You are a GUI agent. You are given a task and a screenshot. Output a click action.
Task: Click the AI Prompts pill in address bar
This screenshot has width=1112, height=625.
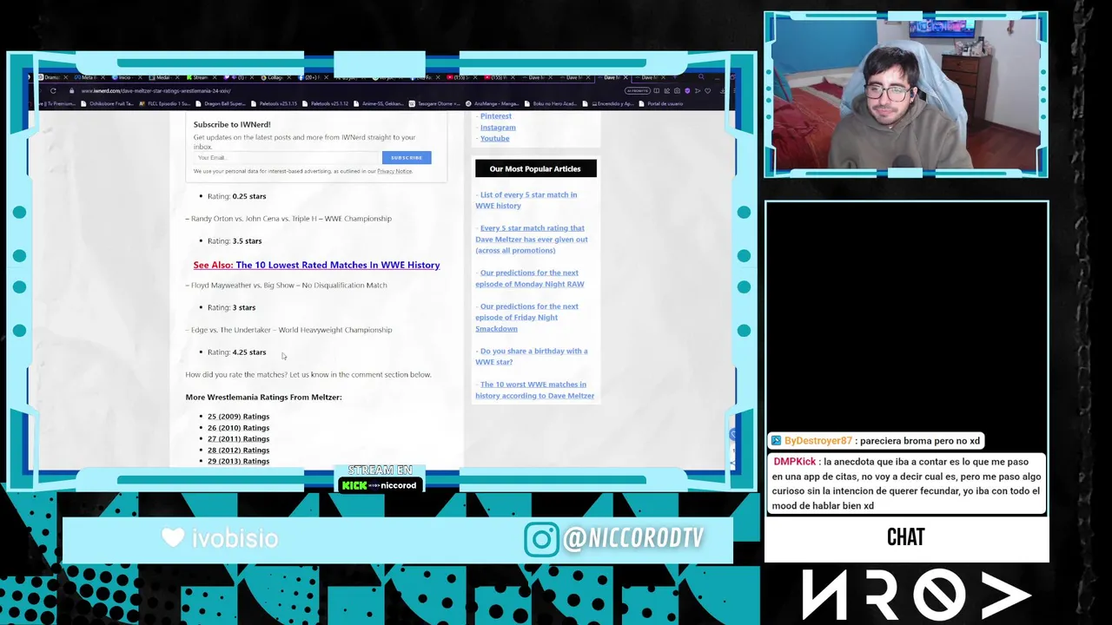point(637,91)
